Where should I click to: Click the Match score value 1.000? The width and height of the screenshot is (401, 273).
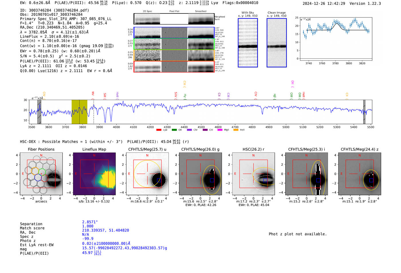click(88, 226)
